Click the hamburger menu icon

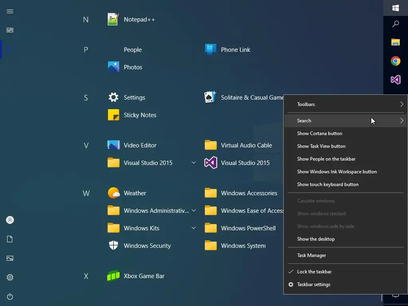point(10,11)
